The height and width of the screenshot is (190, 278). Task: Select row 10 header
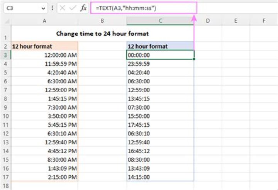click(5, 116)
